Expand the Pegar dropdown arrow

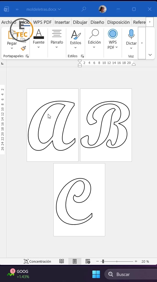pos(12,48)
